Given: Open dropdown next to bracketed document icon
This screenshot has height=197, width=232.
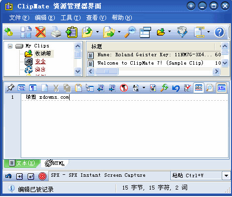Looking at the screenshot, I should pyautogui.click(x=208, y=32).
